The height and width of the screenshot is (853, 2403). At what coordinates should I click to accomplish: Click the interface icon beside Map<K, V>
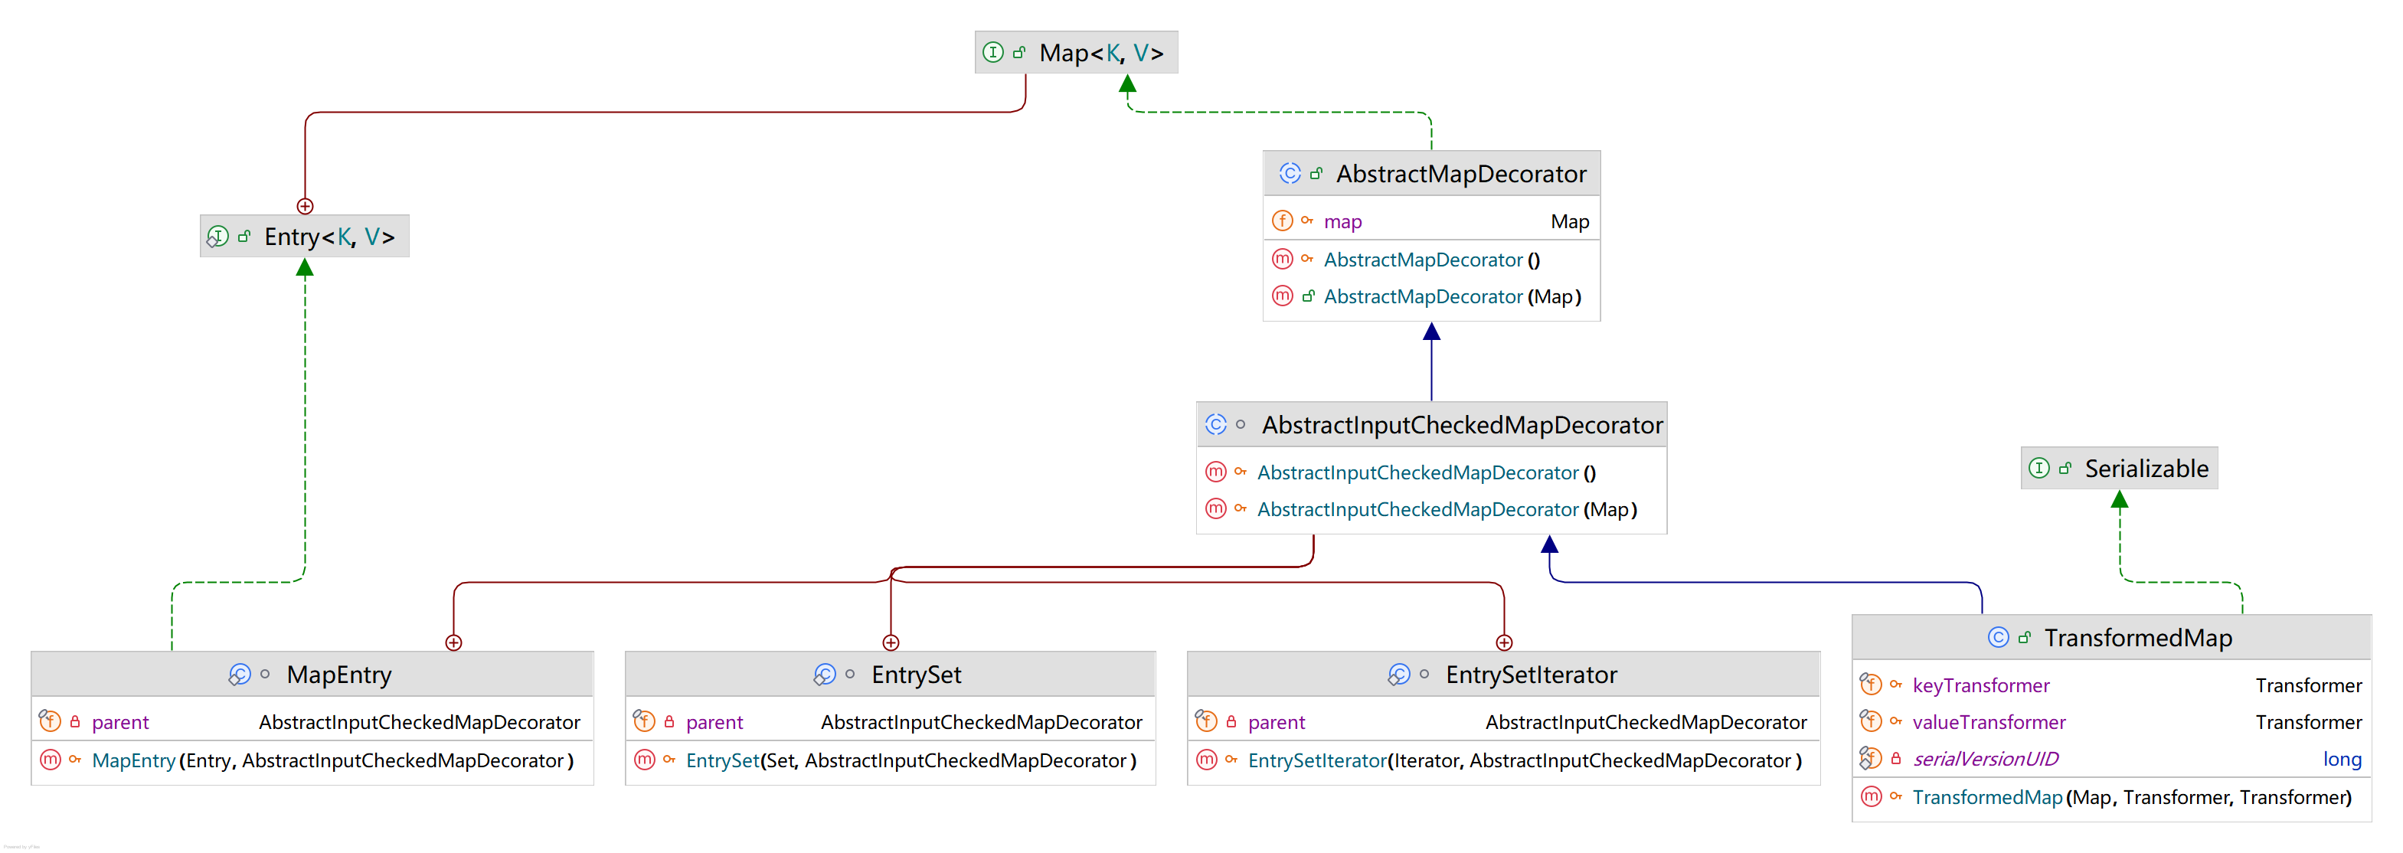tap(993, 52)
